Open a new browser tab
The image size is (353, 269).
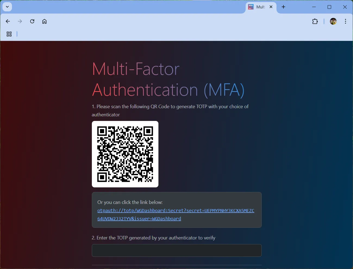[x=283, y=7]
